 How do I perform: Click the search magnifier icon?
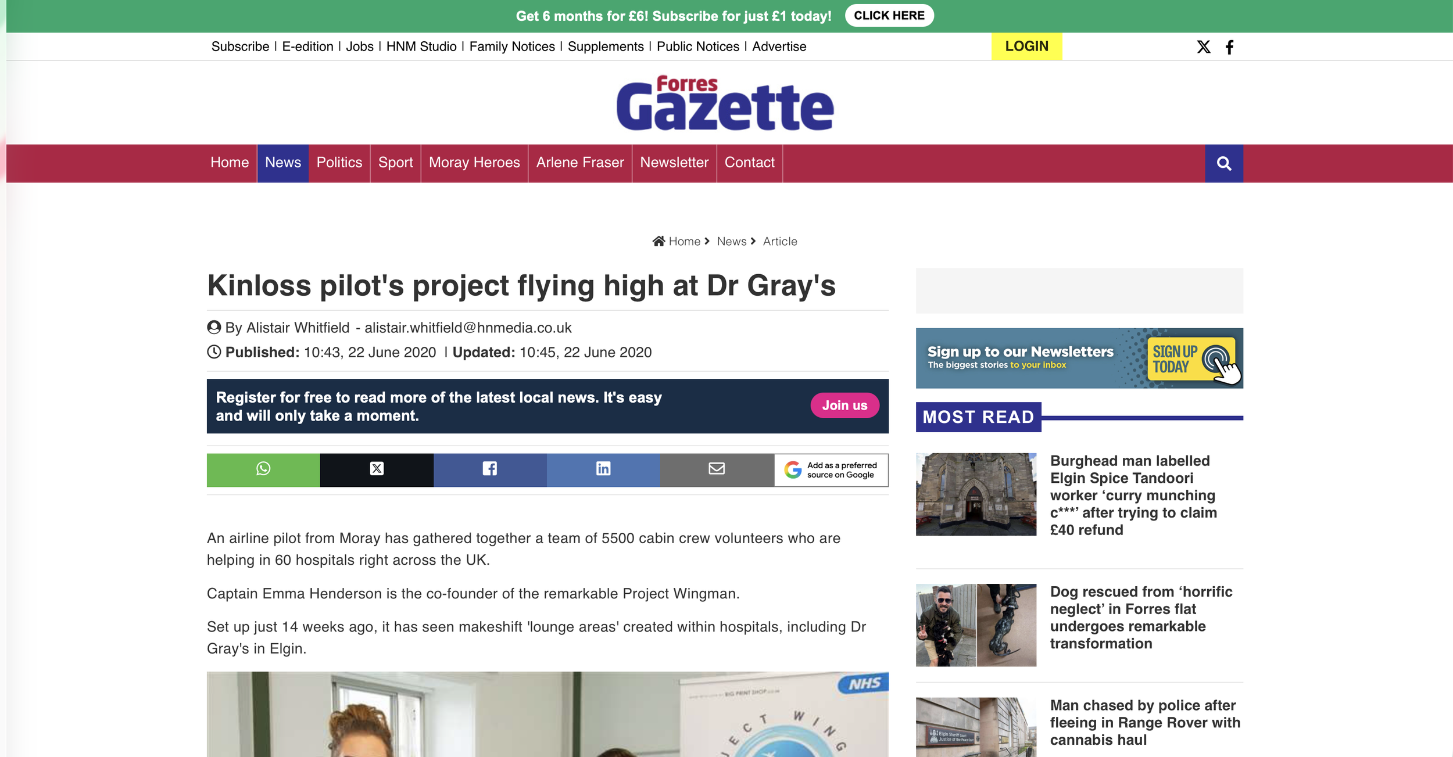(1224, 163)
